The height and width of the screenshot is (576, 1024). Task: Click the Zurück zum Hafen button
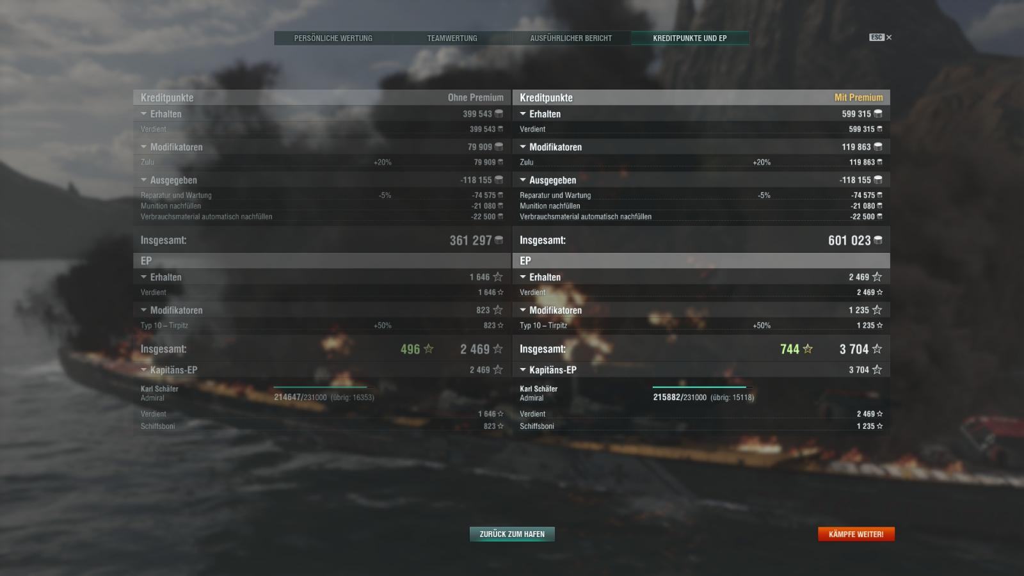click(x=512, y=534)
